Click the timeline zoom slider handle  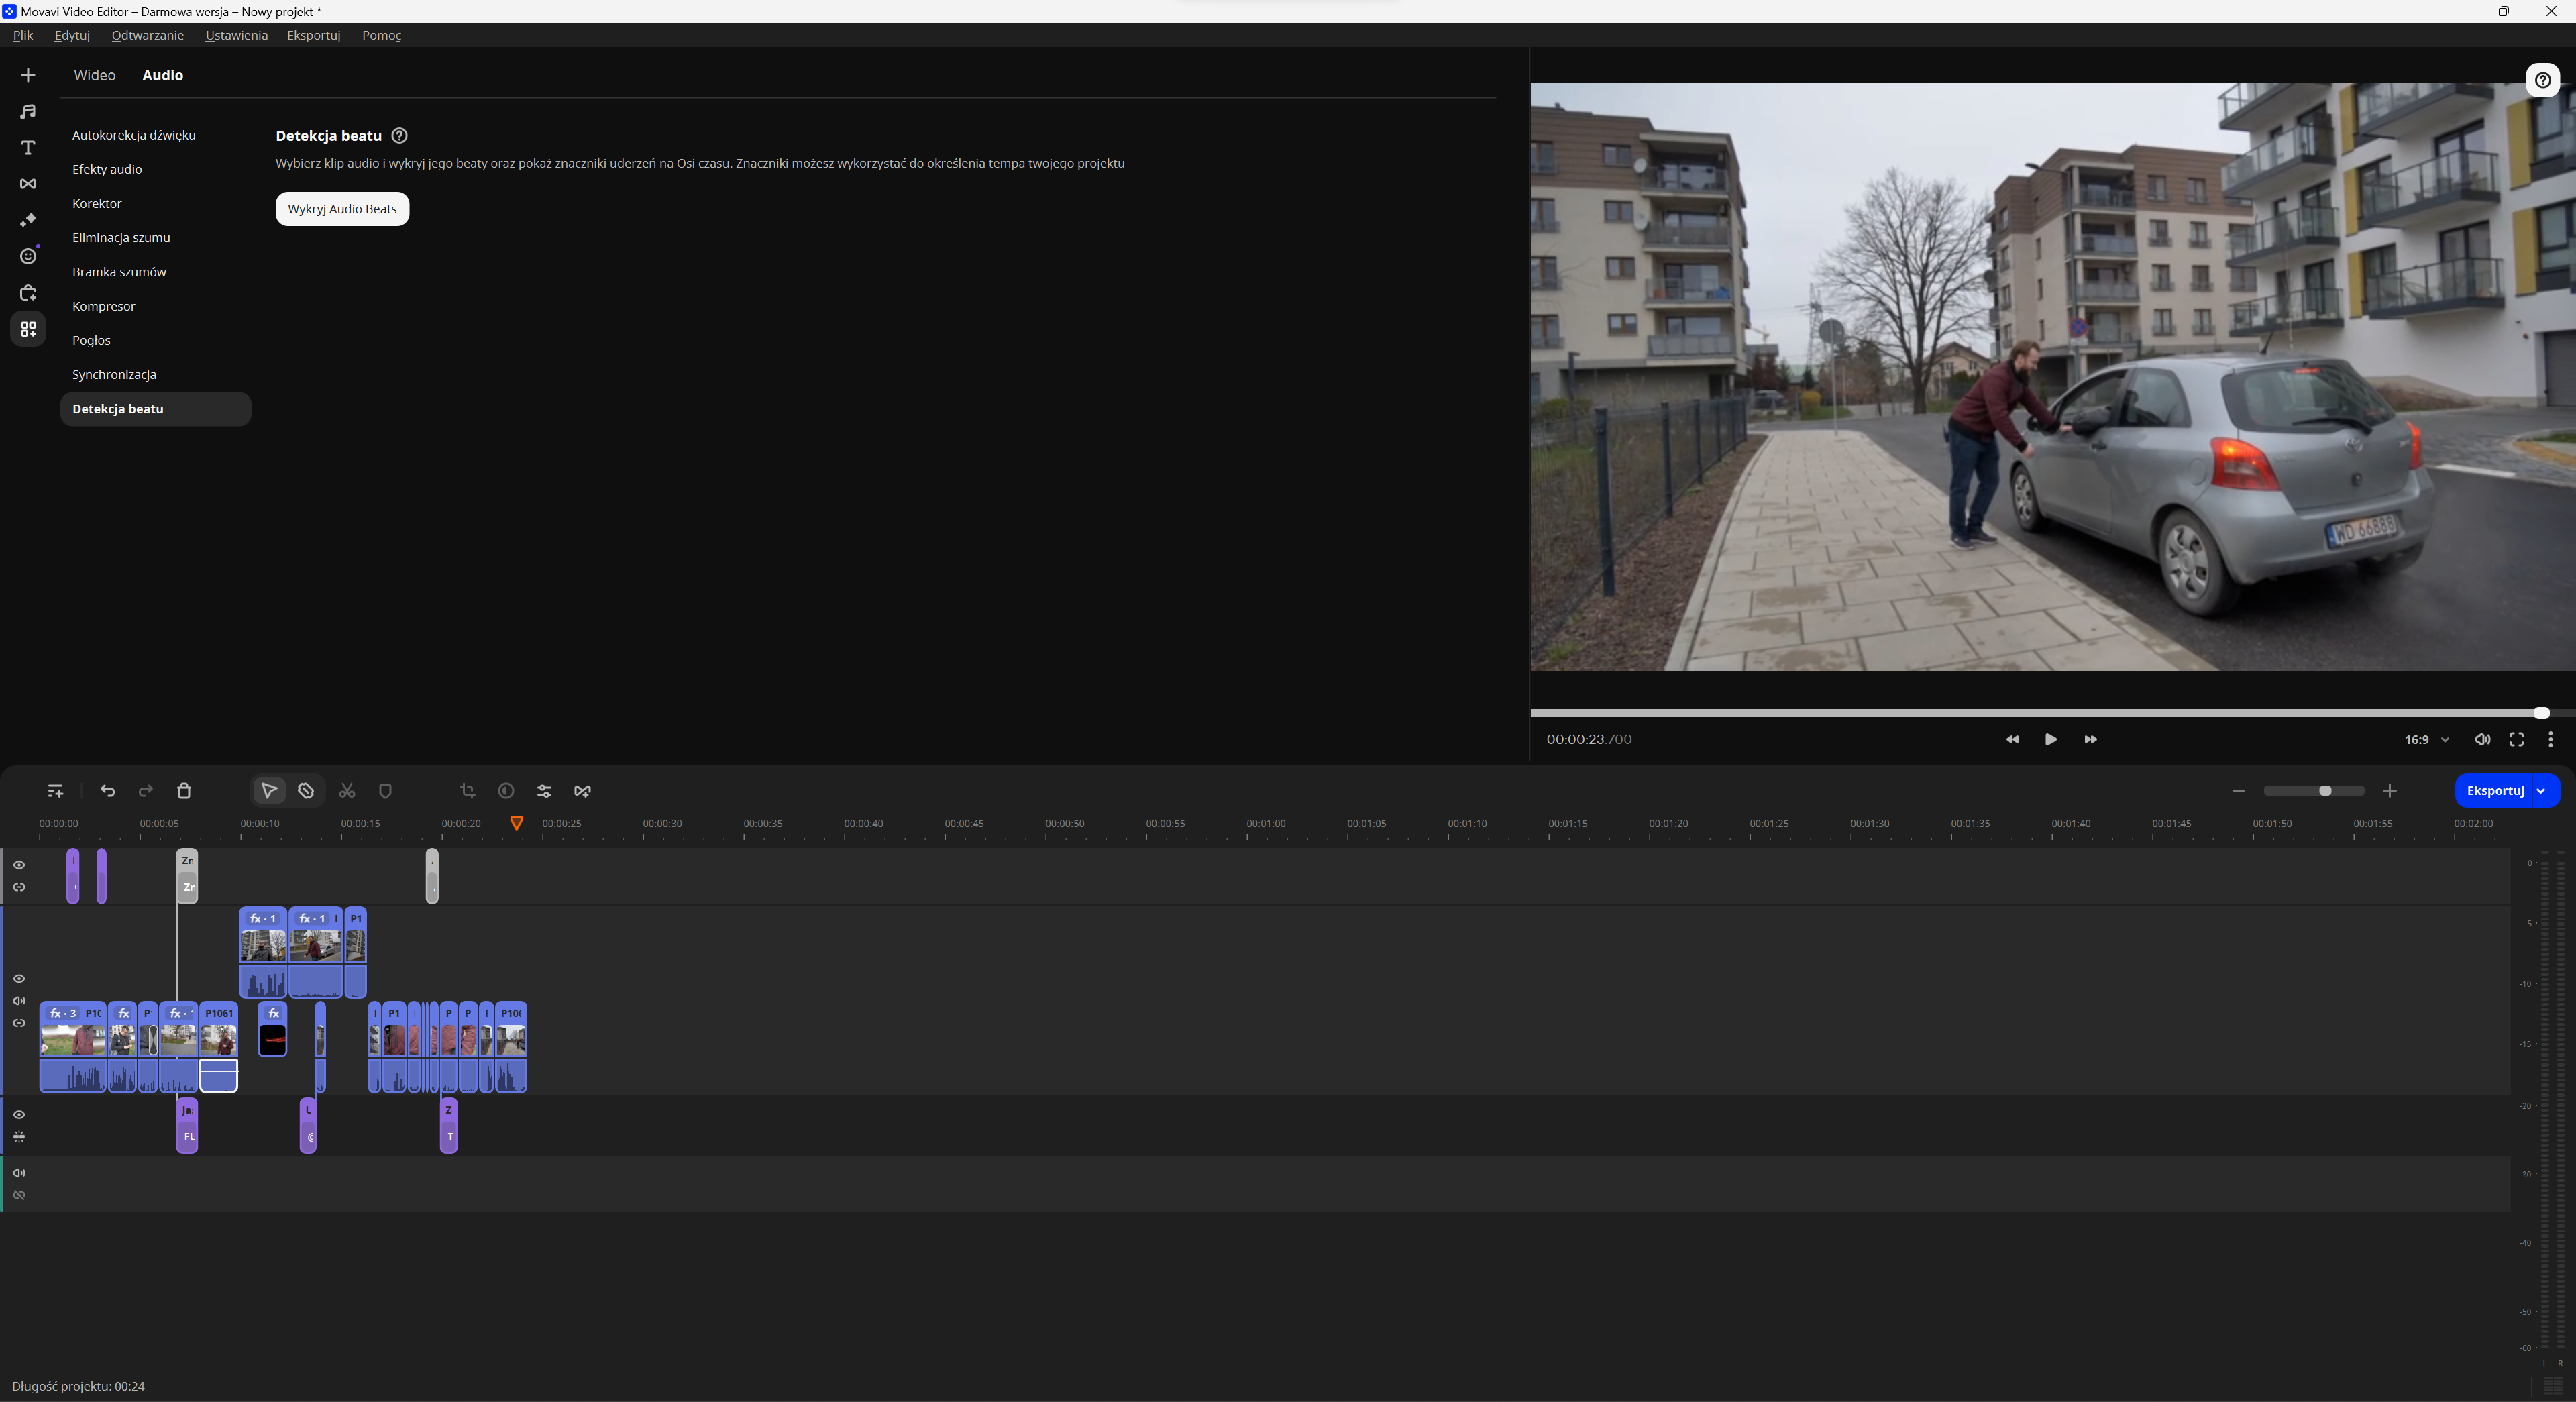click(x=2325, y=791)
